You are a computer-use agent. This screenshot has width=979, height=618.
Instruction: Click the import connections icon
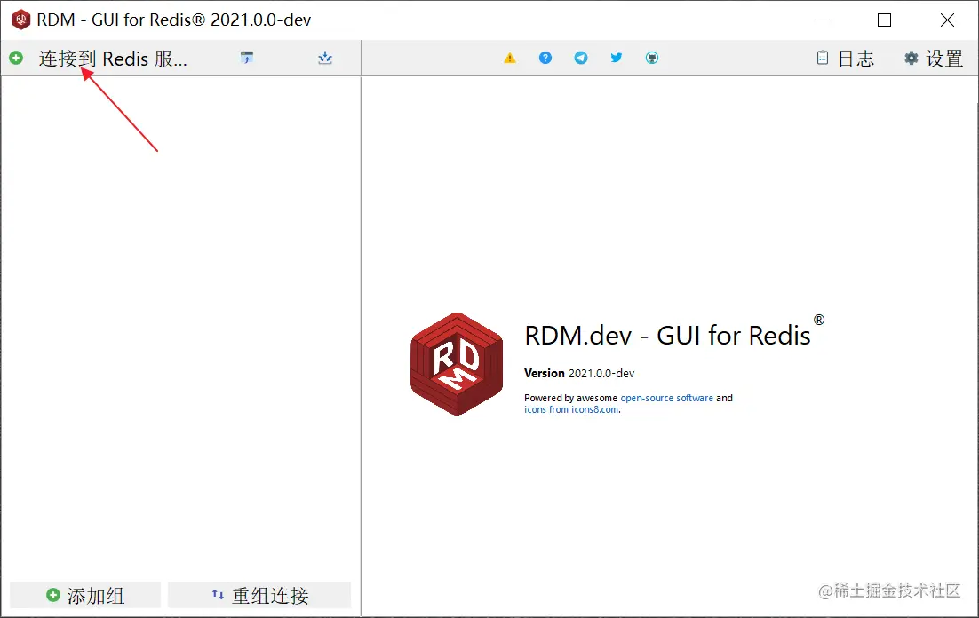(247, 58)
